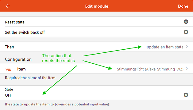Click the Required the name of the item hint
This screenshot has width=193, height=110.
[x=30, y=78]
